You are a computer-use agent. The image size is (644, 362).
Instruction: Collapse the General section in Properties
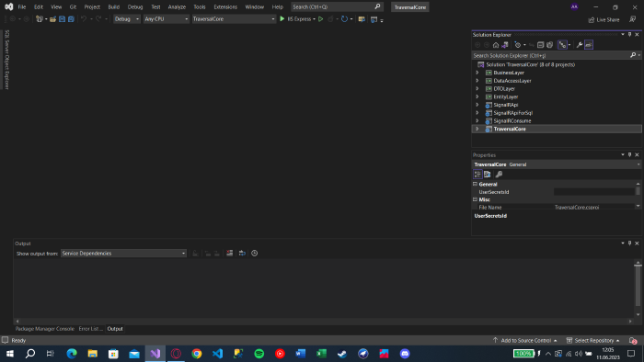coord(476,184)
